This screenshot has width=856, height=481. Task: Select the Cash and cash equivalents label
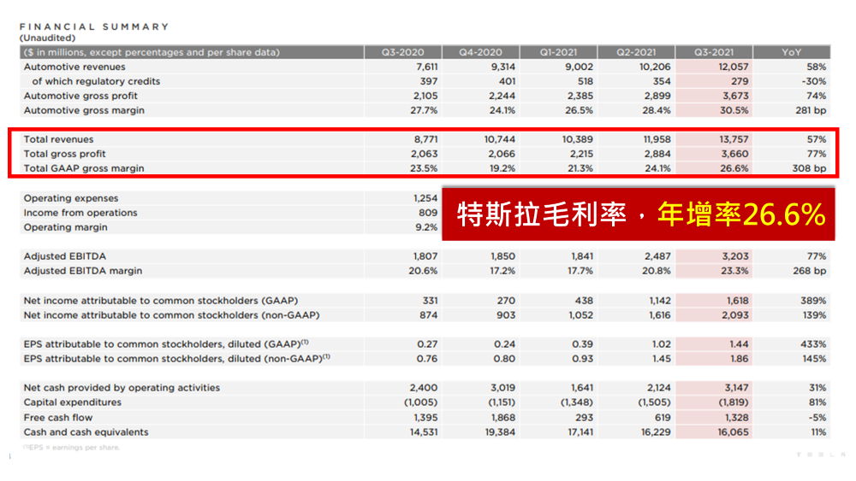86,431
